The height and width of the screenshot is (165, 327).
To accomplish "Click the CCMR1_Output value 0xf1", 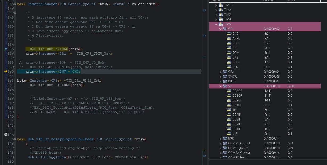I will 290,143.
